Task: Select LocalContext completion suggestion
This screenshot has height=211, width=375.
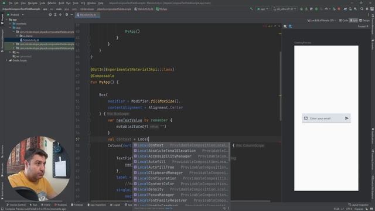Action: coord(181,145)
